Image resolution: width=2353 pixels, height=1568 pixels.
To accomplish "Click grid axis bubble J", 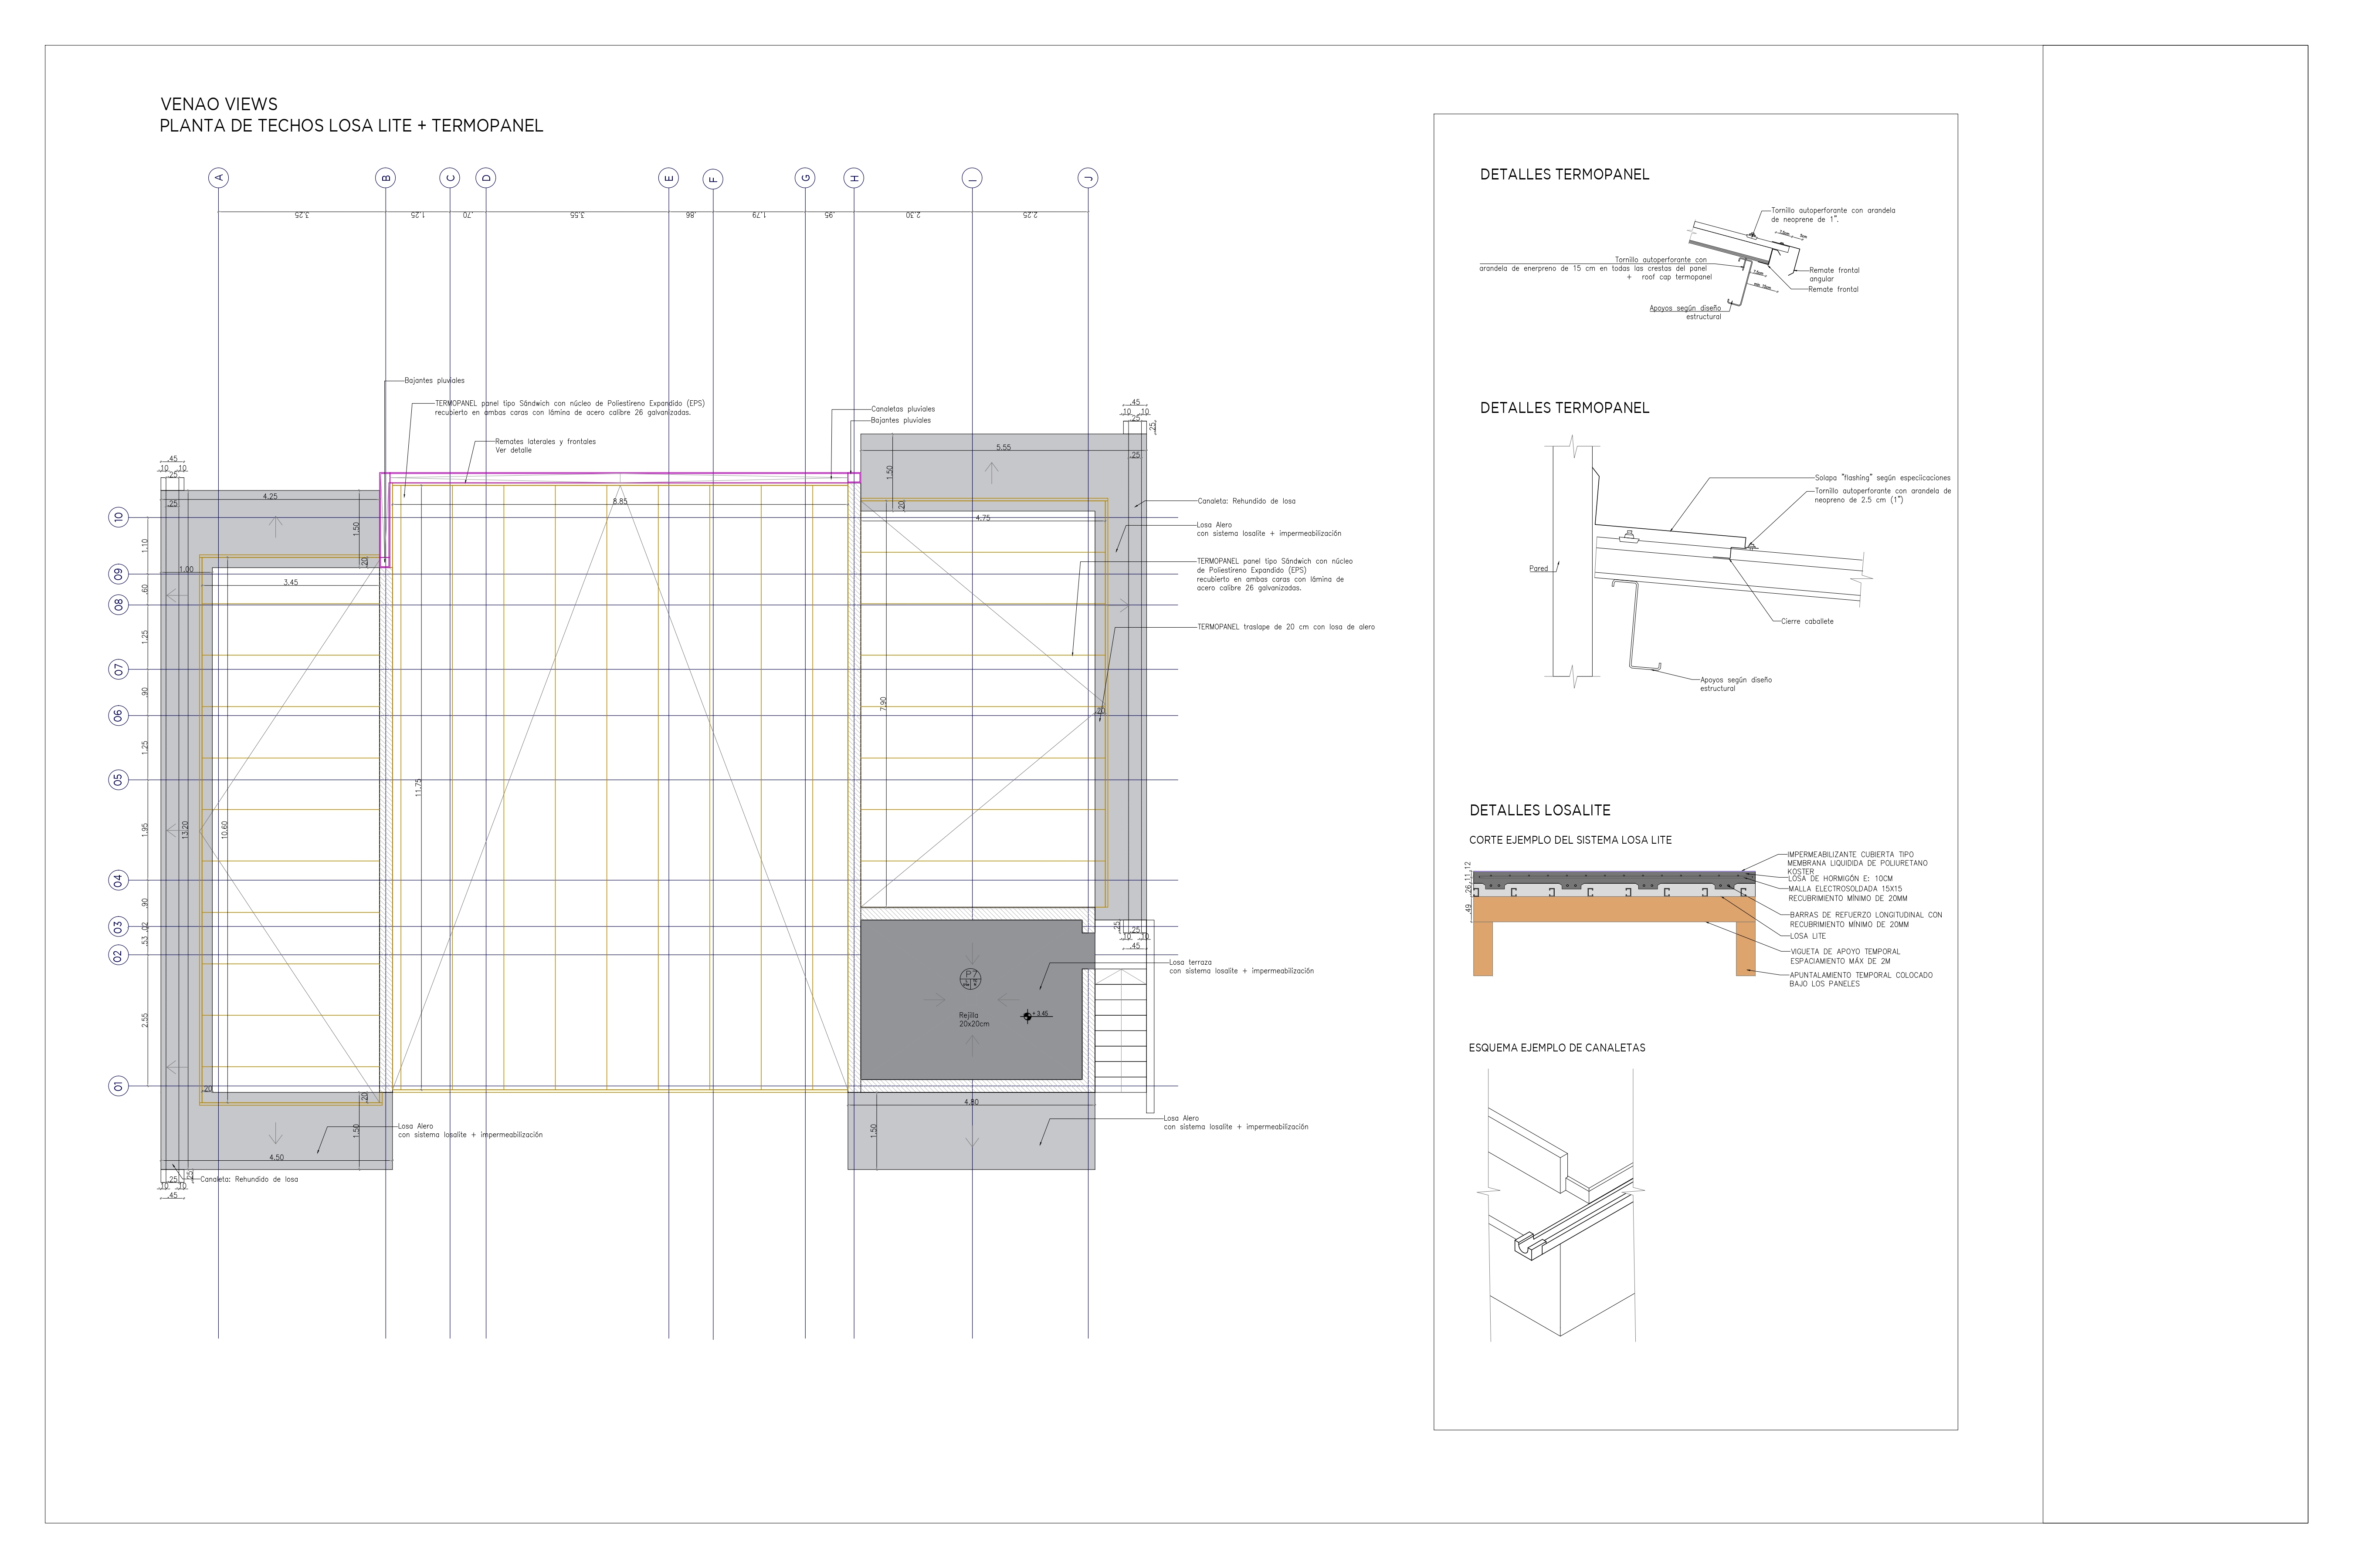I will pyautogui.click(x=1088, y=178).
